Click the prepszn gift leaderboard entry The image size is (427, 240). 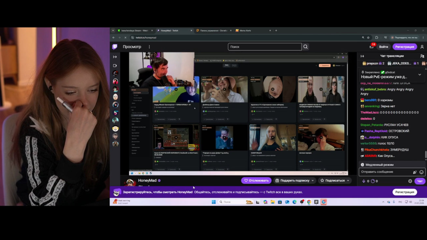tap(373, 64)
